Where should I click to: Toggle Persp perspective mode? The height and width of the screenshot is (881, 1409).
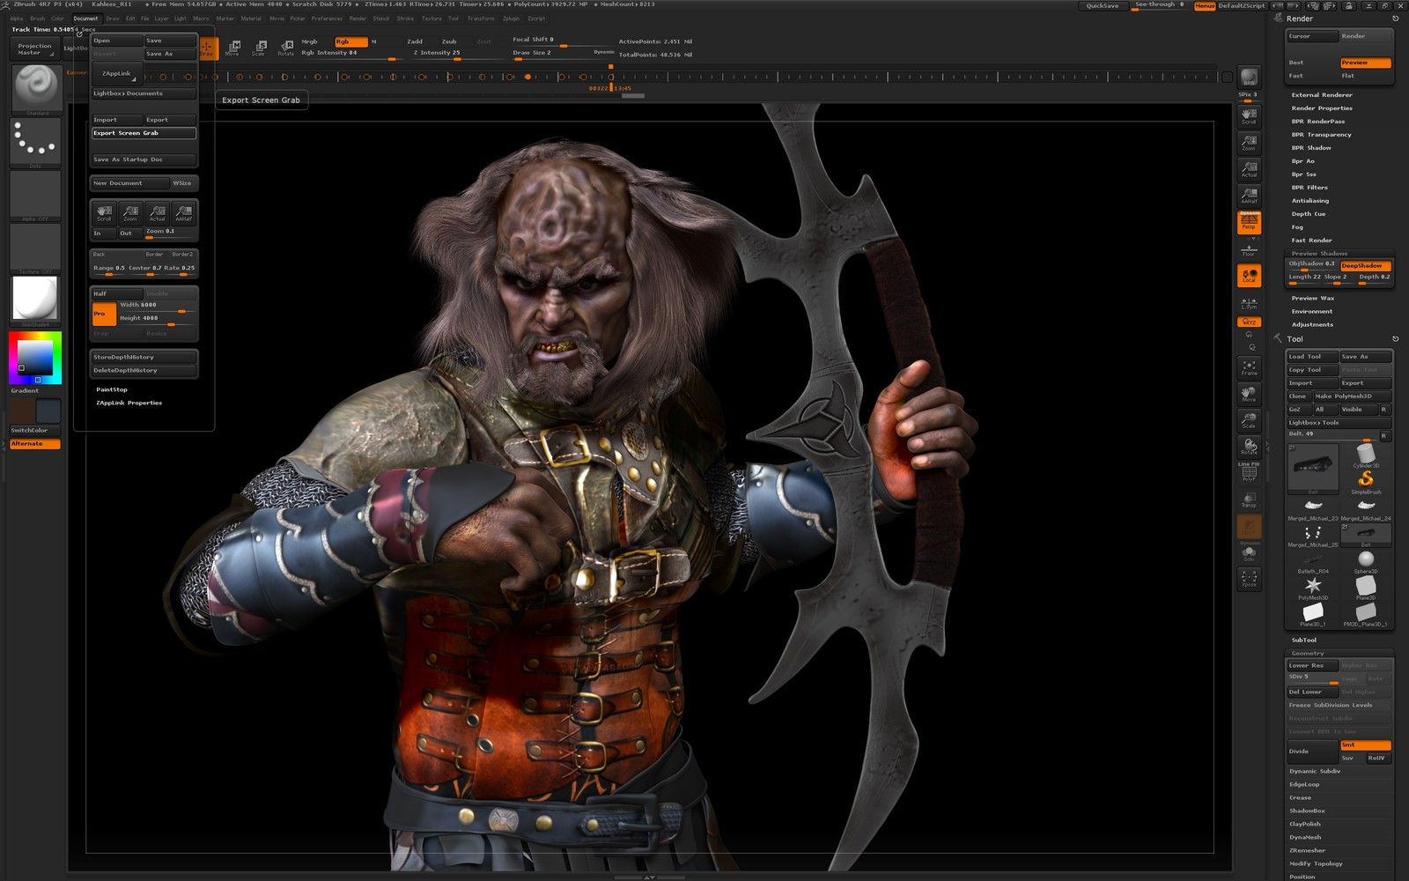pos(1249,221)
